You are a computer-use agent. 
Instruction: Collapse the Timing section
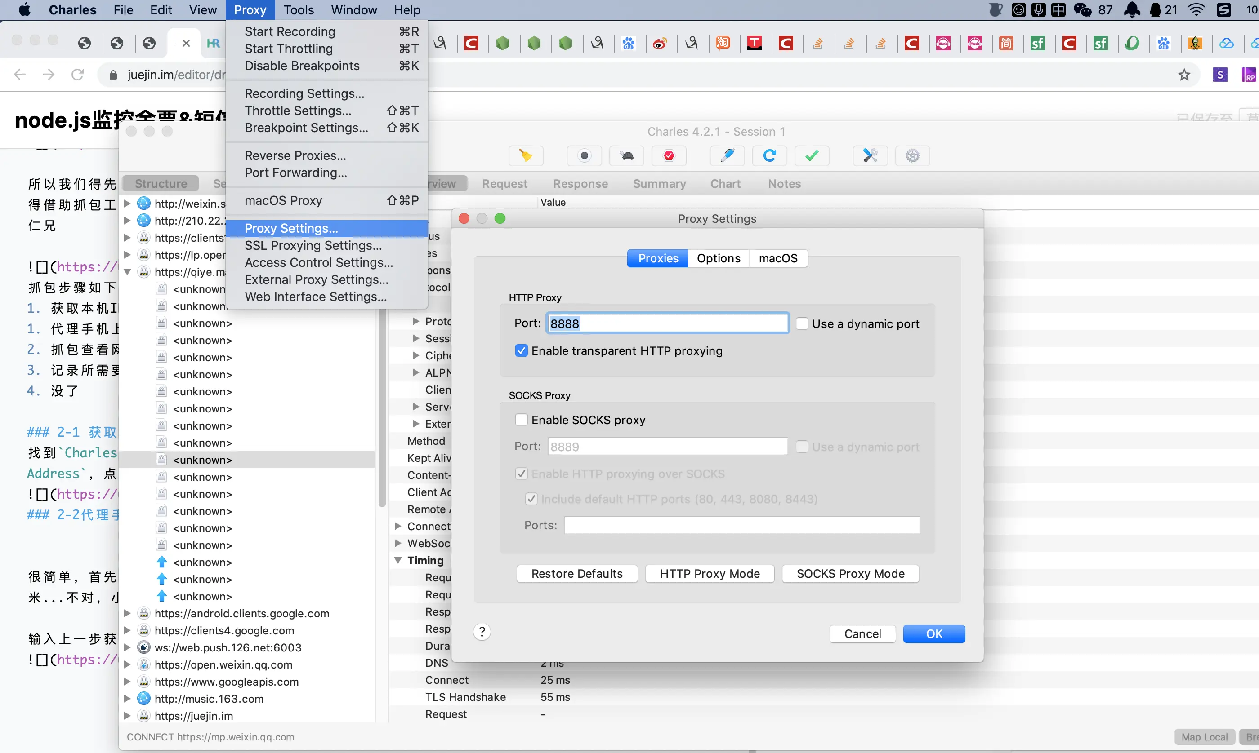coord(398,561)
